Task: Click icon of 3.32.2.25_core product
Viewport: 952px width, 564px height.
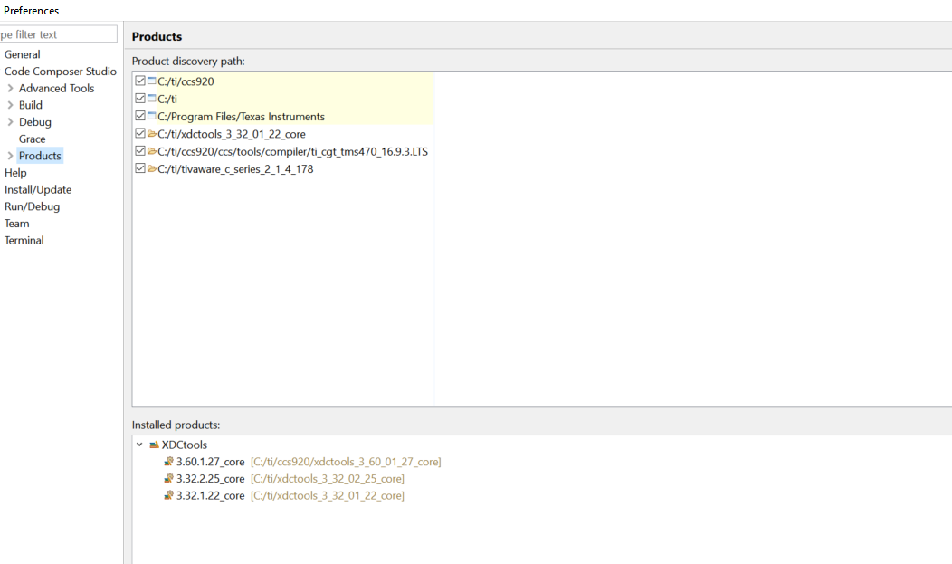Action: [168, 479]
